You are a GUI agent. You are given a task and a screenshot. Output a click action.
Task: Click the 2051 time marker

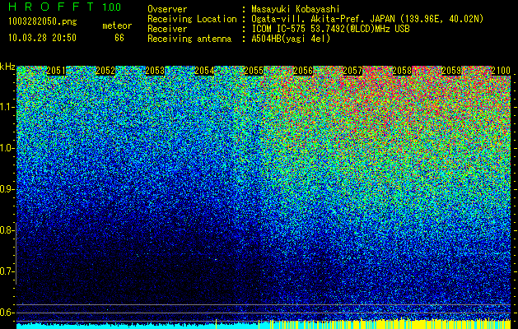pos(56,71)
